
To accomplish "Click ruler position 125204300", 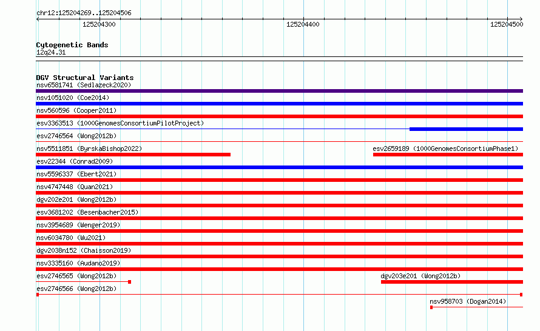I will pos(99,24).
